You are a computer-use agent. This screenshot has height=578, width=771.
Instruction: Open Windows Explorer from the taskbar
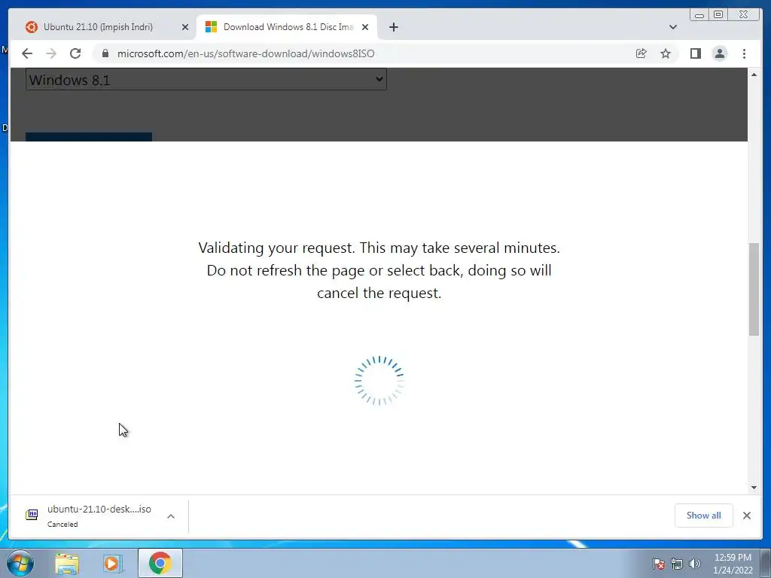coord(67,564)
